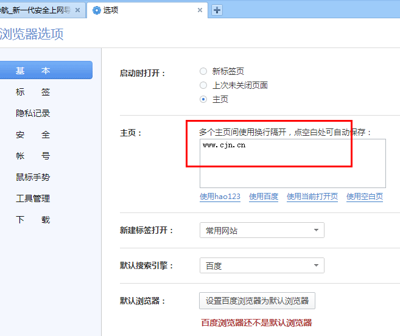Click the 使用当前打开页 link

pyautogui.click(x=312, y=197)
